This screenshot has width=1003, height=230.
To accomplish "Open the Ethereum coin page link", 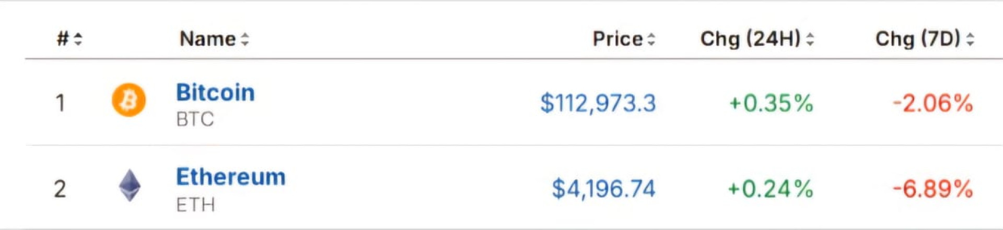I will pyautogui.click(x=230, y=177).
